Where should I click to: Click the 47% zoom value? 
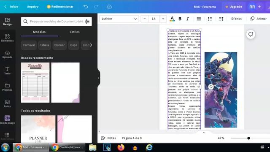click(x=221, y=138)
